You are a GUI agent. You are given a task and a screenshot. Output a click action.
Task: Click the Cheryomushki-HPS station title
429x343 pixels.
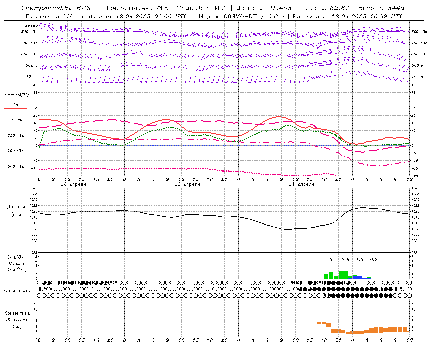(56, 8)
